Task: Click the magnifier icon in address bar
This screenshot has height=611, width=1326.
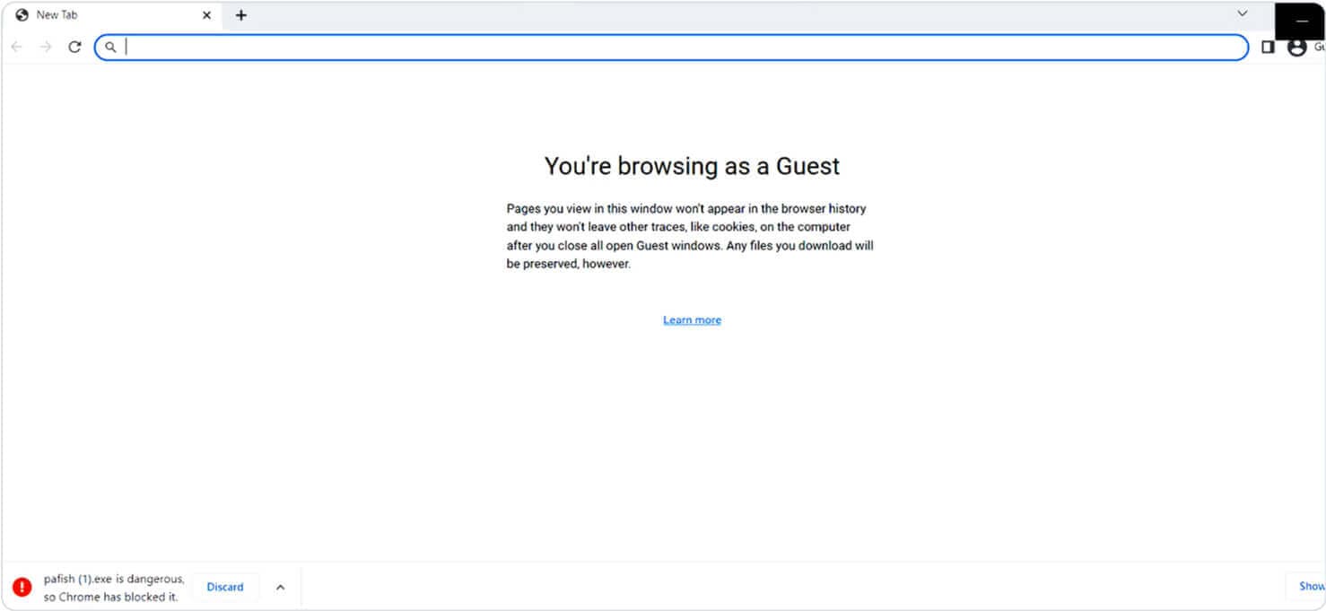Action: click(110, 48)
